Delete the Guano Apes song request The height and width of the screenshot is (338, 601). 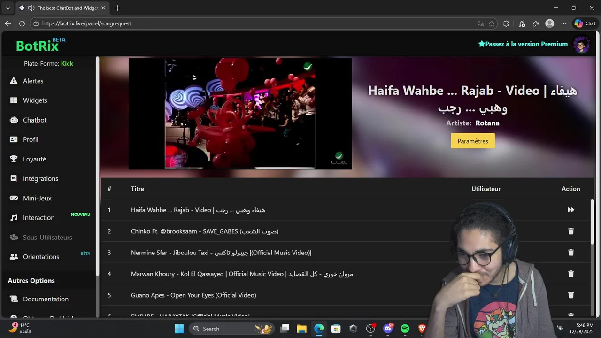coord(571,295)
